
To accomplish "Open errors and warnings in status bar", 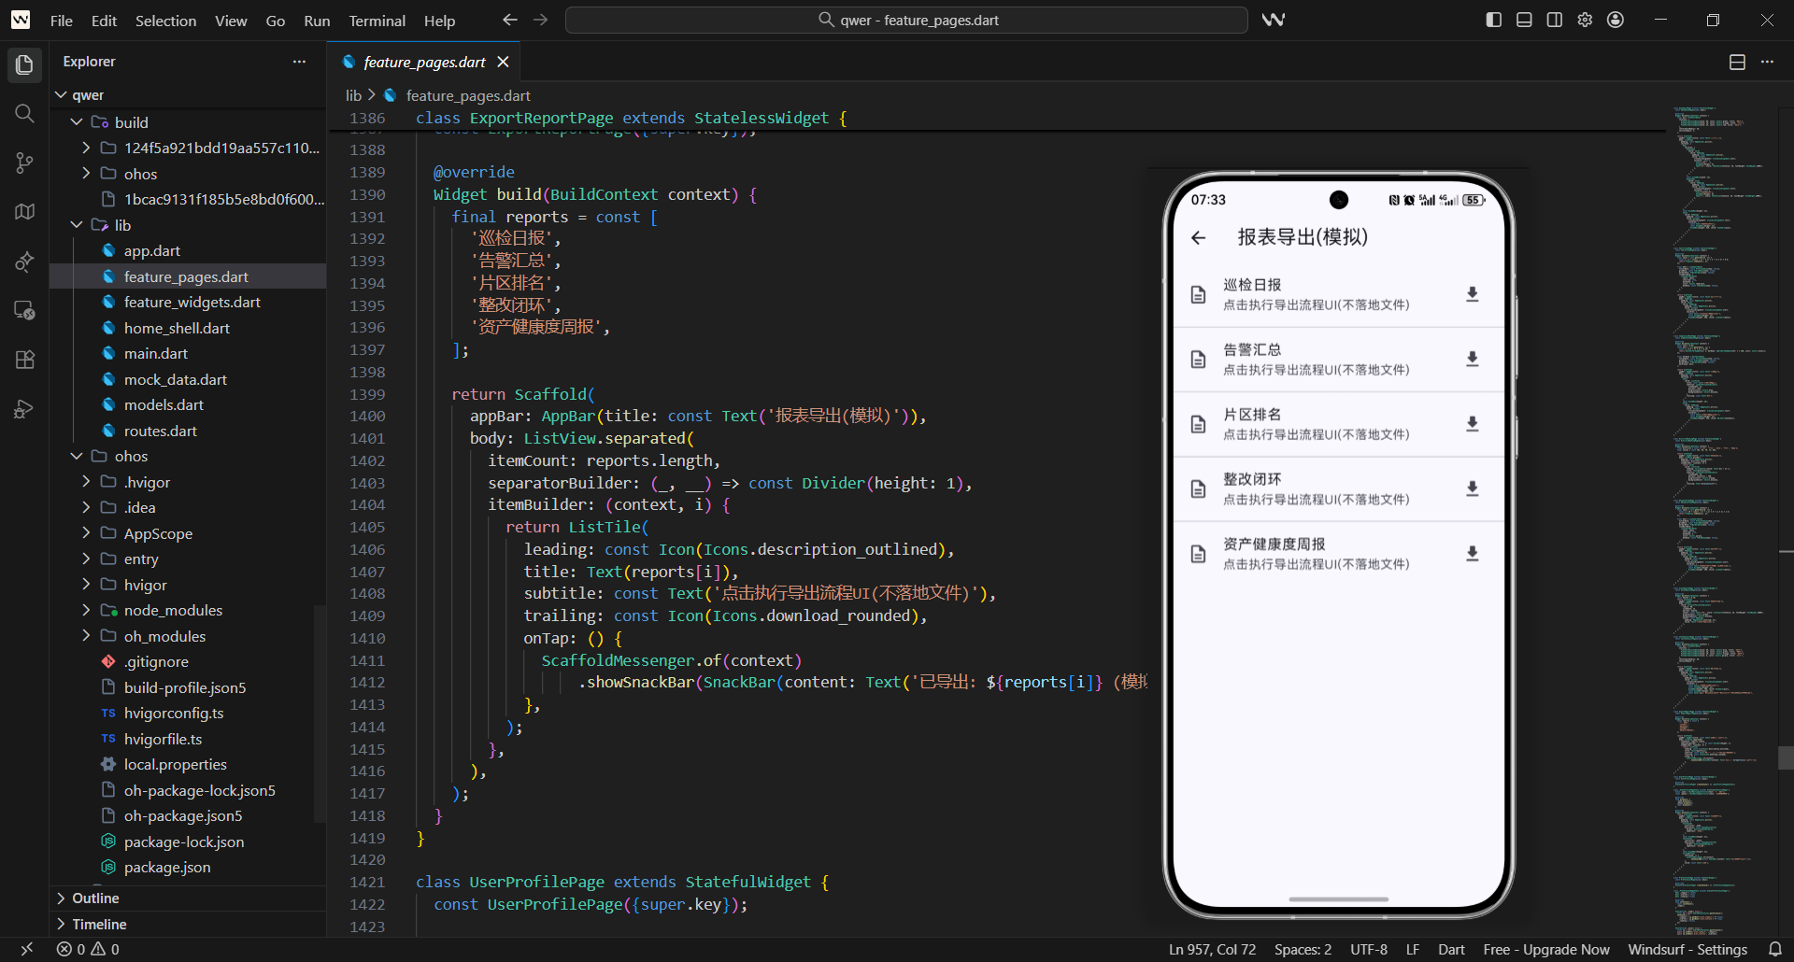I will tap(88, 949).
